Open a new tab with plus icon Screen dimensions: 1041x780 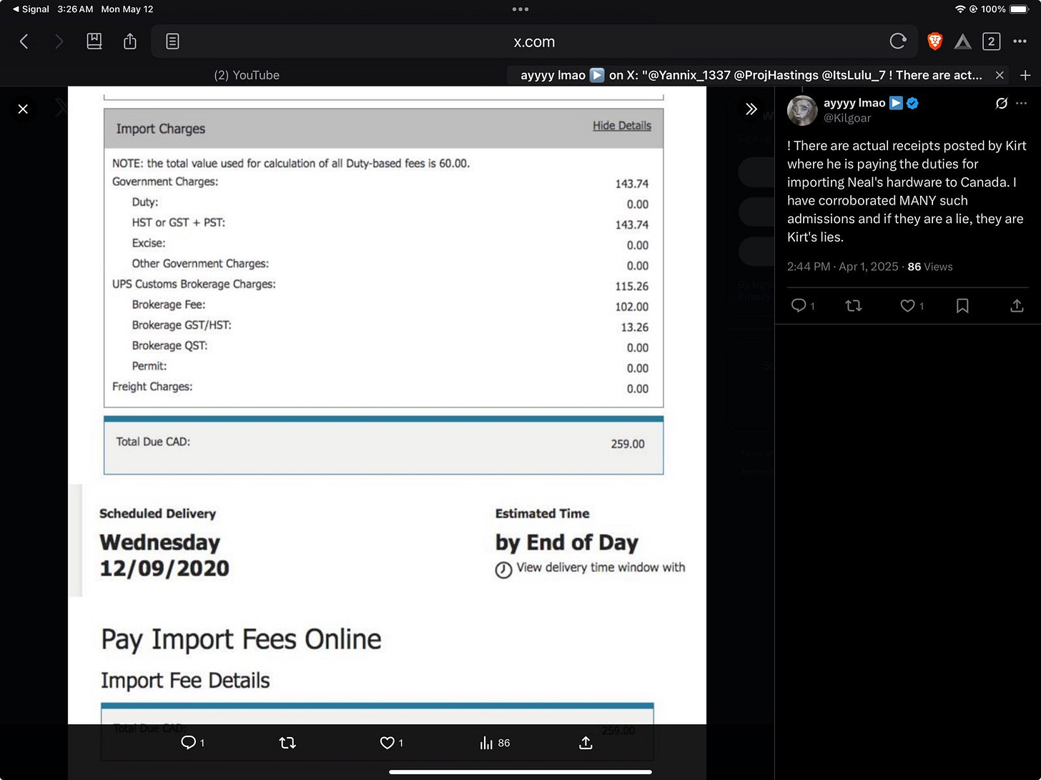pos(1025,75)
